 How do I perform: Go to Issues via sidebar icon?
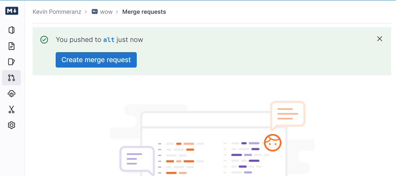(12, 62)
